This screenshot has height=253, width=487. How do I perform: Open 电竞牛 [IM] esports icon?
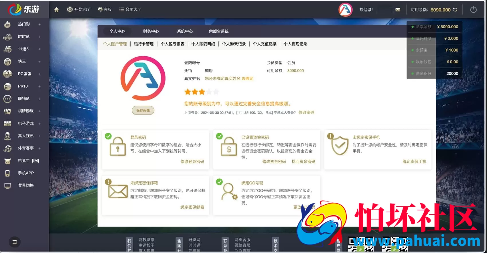(x=7, y=161)
